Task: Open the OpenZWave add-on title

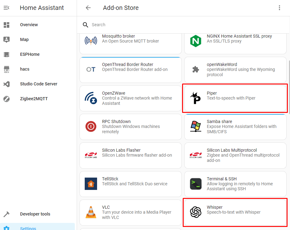Action: (113, 93)
